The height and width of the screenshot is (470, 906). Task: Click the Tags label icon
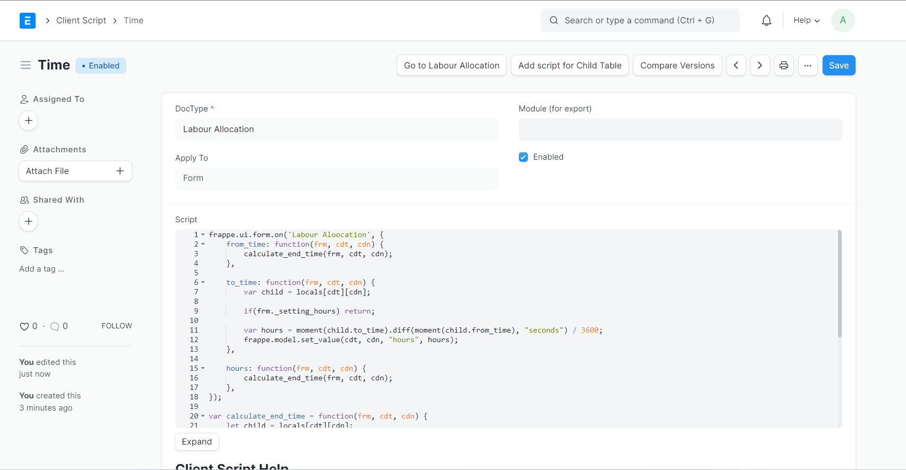click(x=24, y=250)
